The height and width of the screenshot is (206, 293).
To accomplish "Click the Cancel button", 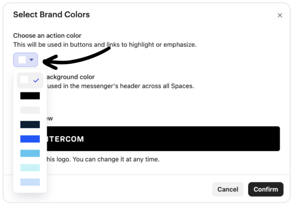I will [228, 189].
